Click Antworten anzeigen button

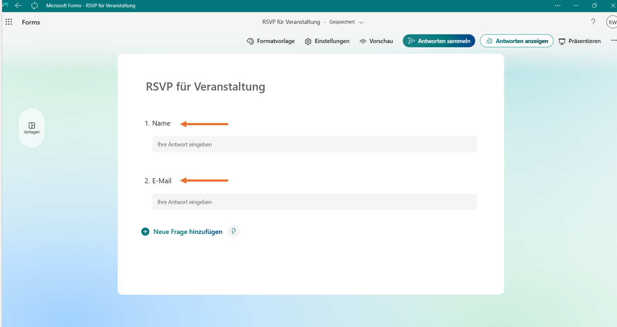[x=516, y=41]
